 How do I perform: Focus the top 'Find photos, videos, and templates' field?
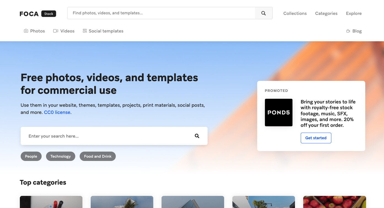coord(161,13)
